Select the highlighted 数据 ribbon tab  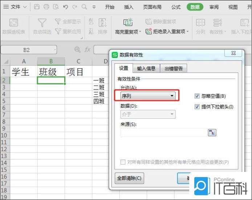tap(195, 7)
